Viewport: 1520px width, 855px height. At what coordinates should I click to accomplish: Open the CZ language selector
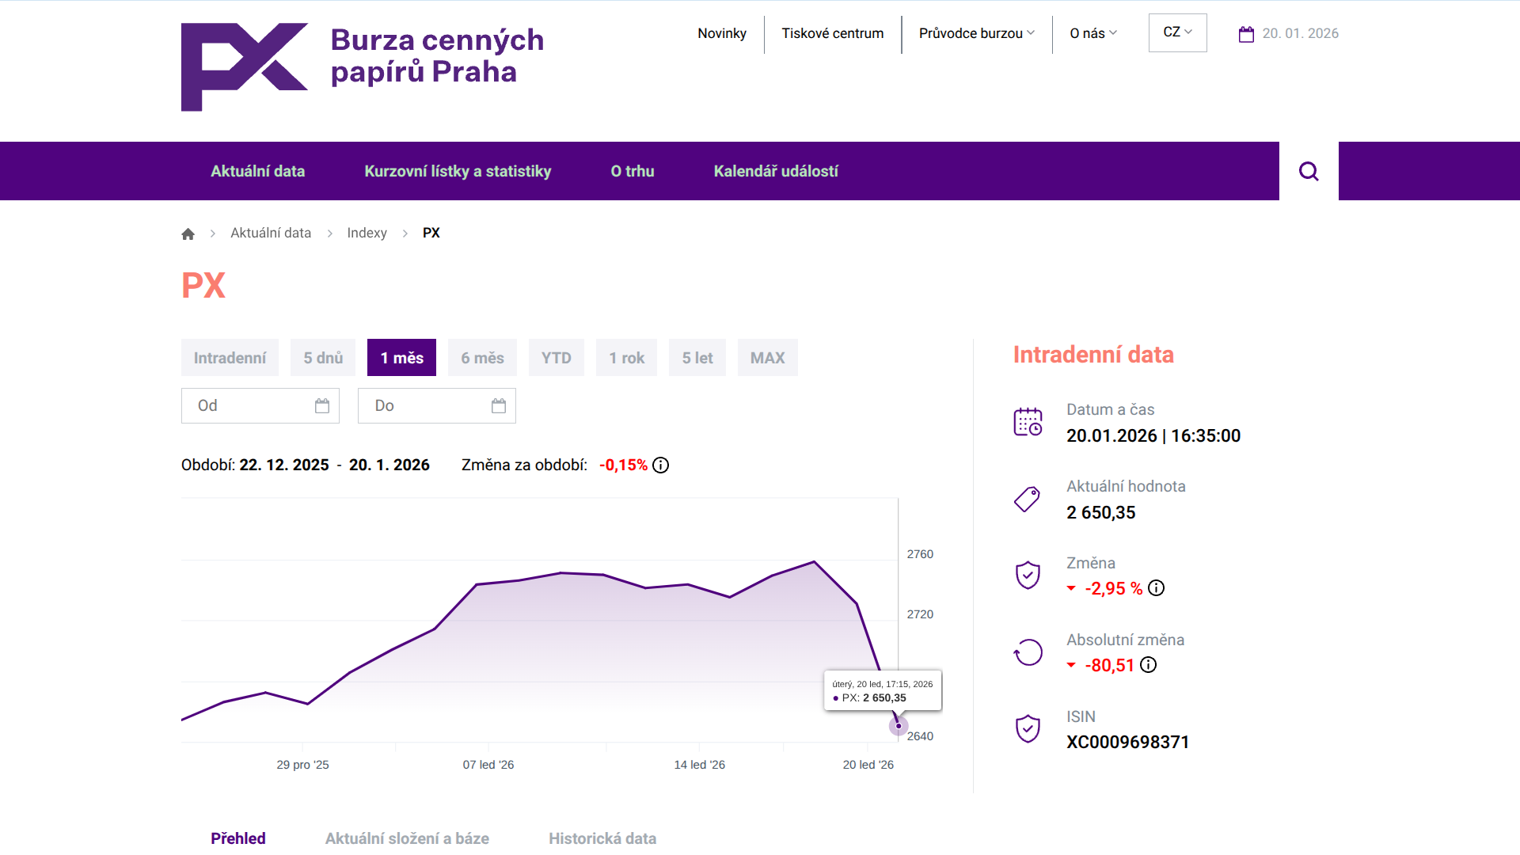click(1178, 32)
